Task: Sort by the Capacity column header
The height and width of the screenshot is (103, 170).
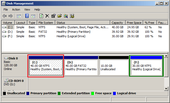Action: click(118, 23)
